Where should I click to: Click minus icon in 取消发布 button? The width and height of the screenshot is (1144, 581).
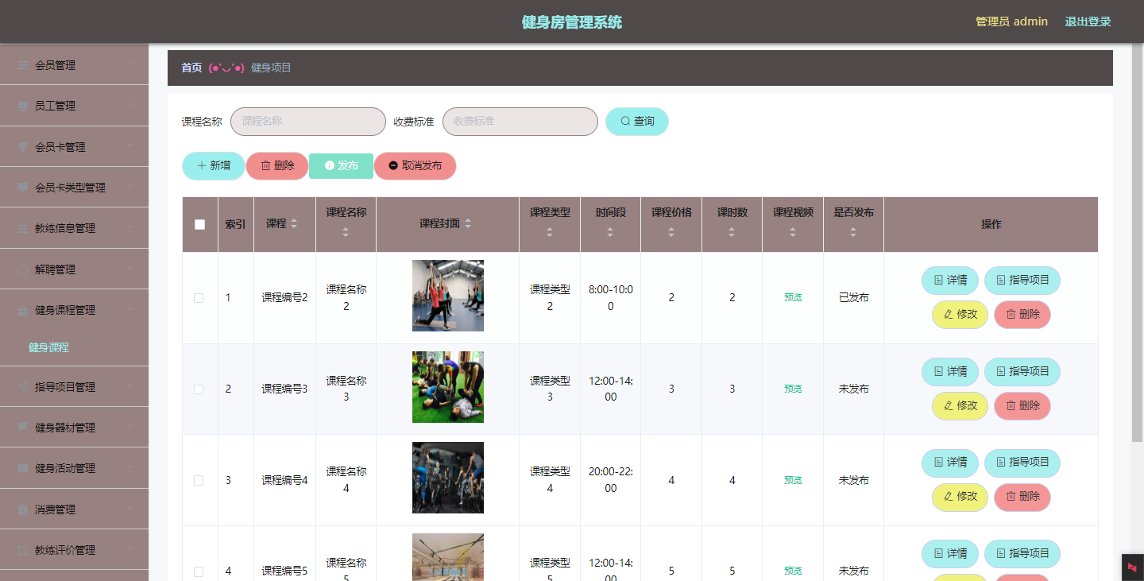coord(393,166)
